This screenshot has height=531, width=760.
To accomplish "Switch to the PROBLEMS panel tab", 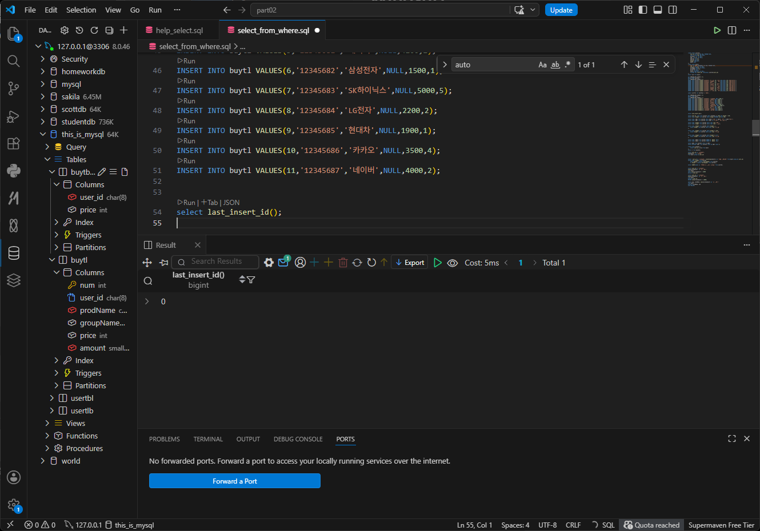I will (165, 439).
